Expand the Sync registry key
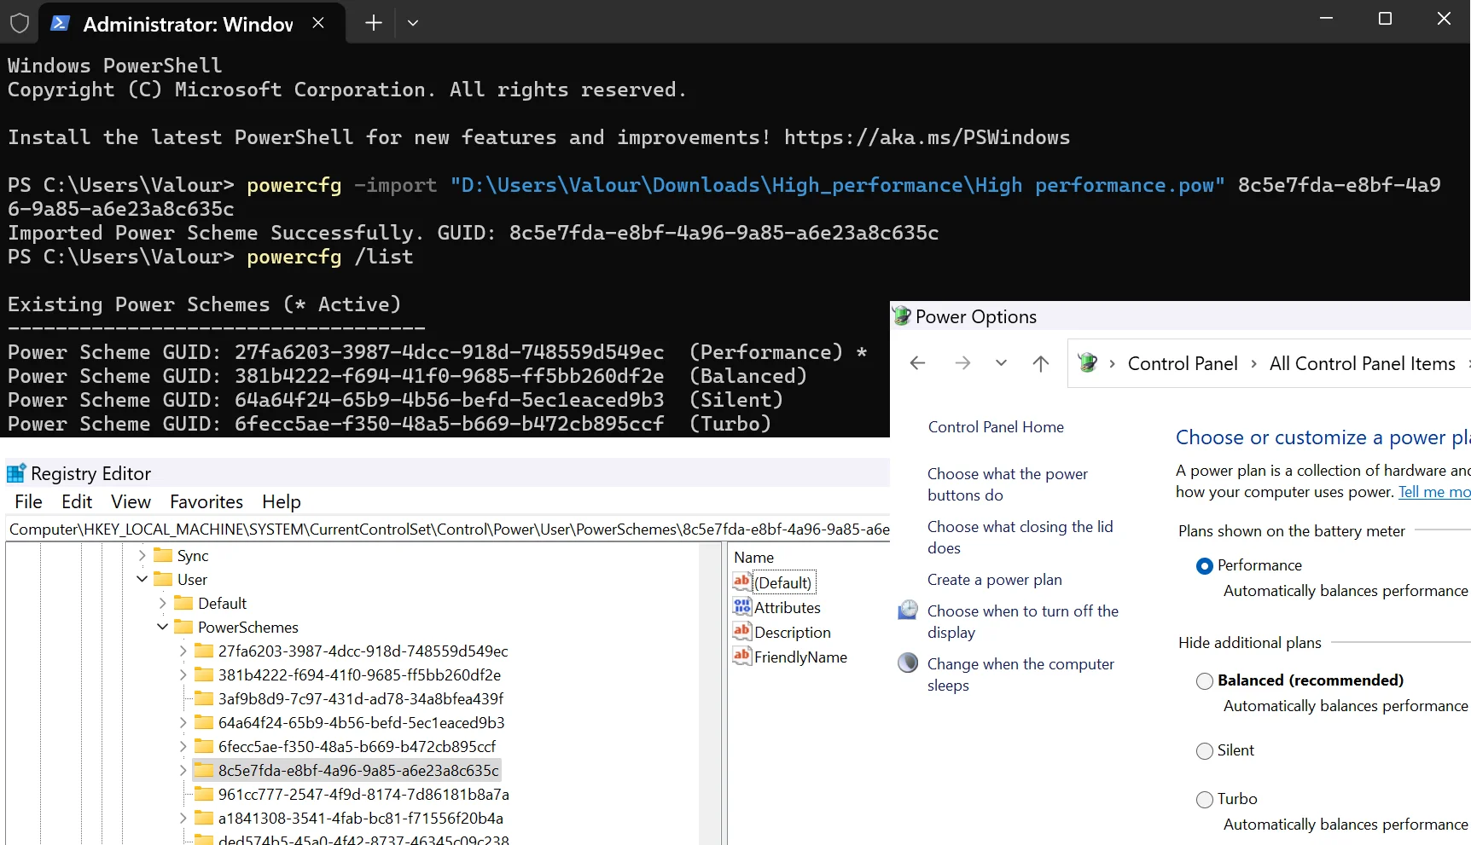The width and height of the screenshot is (1471, 845). pos(142,555)
